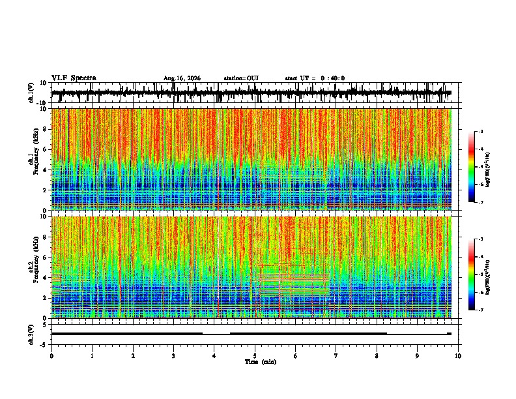Screen dimensions: 516x399
Task: Click the start UT time label
Action: pos(315,78)
